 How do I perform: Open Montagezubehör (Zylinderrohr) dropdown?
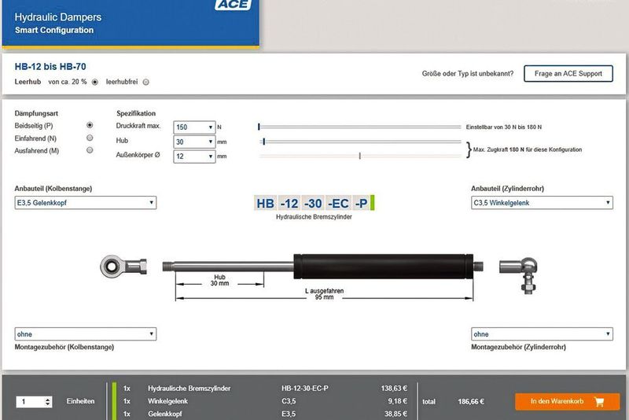pos(542,333)
